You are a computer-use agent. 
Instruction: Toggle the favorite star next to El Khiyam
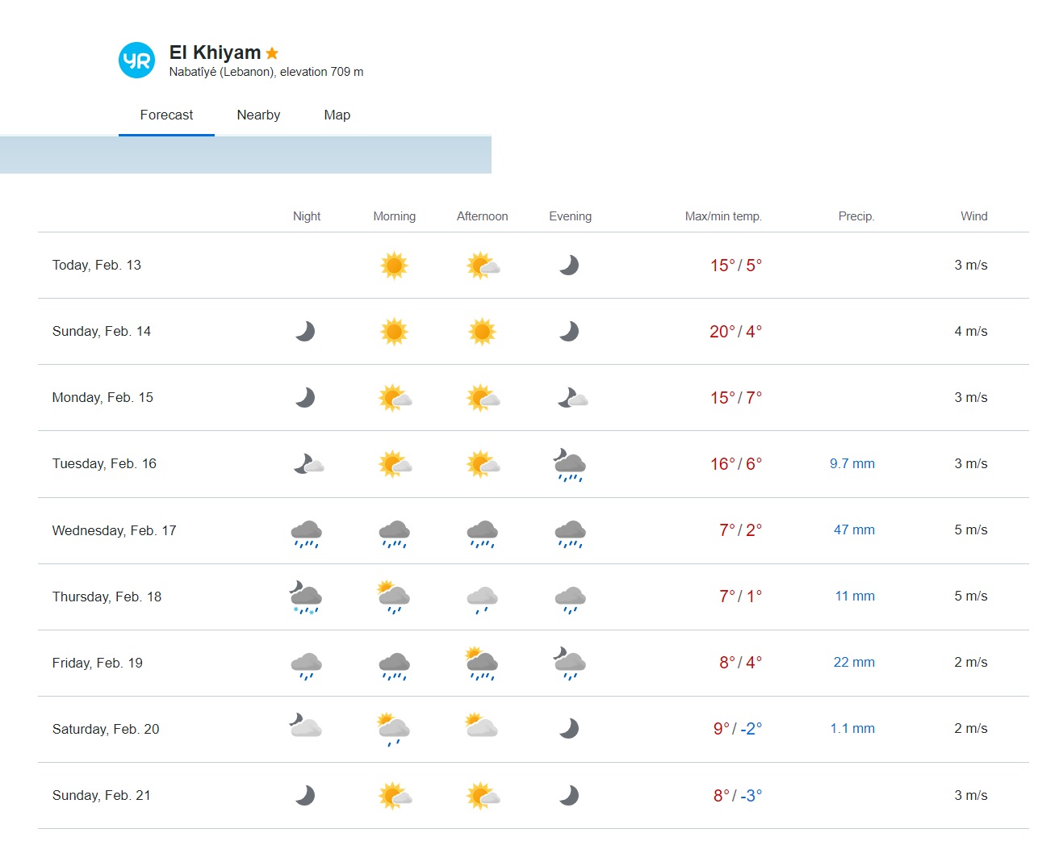(x=272, y=53)
